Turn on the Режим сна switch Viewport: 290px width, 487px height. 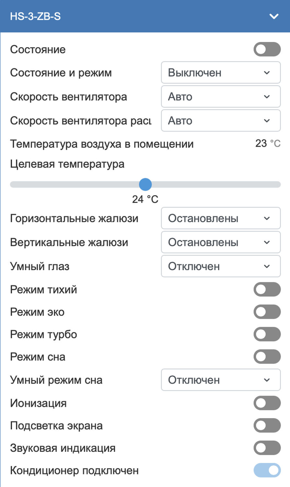tap(267, 357)
